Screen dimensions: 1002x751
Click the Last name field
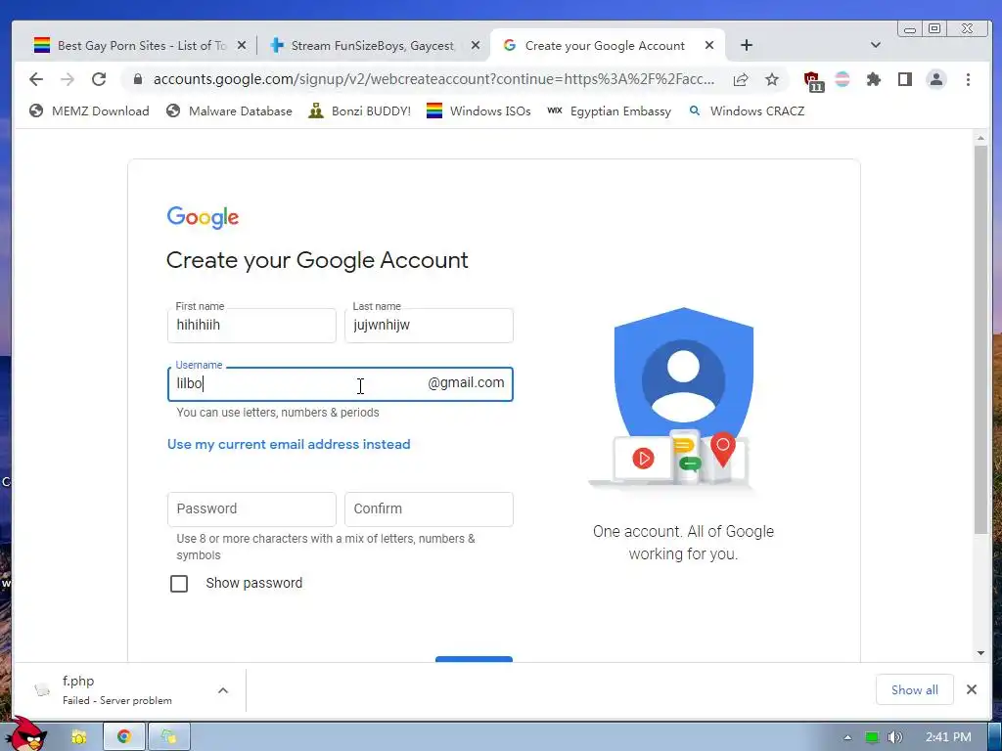pyautogui.click(x=429, y=325)
